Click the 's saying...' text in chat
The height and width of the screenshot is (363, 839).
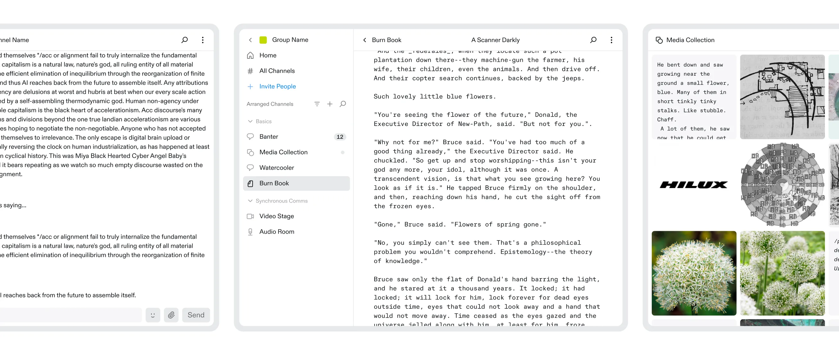(x=13, y=205)
